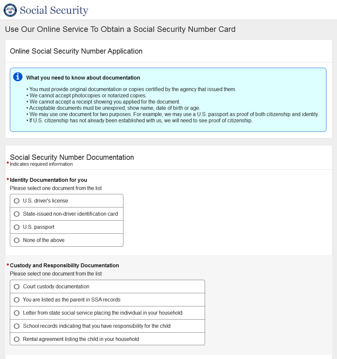Select Court custody documentation option
The width and height of the screenshot is (337, 359).
point(17,287)
